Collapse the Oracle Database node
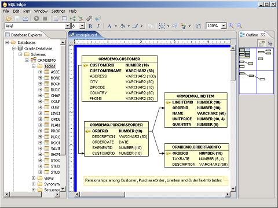 tap(14, 49)
